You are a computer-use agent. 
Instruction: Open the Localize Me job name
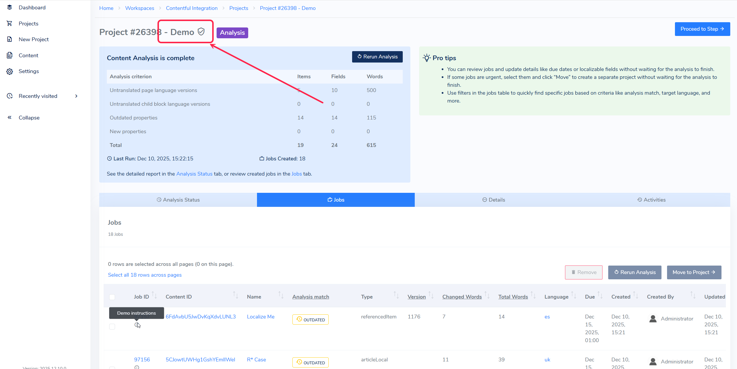pos(260,317)
